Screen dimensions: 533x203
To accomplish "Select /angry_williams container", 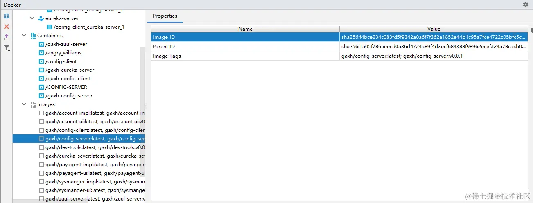I will pos(63,53).
